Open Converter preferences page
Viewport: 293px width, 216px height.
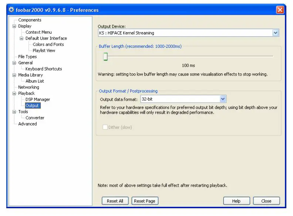35,118
